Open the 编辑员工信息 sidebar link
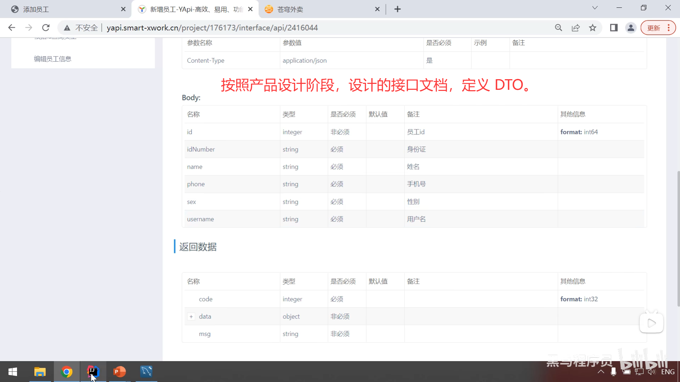The width and height of the screenshot is (680, 382). (52, 59)
